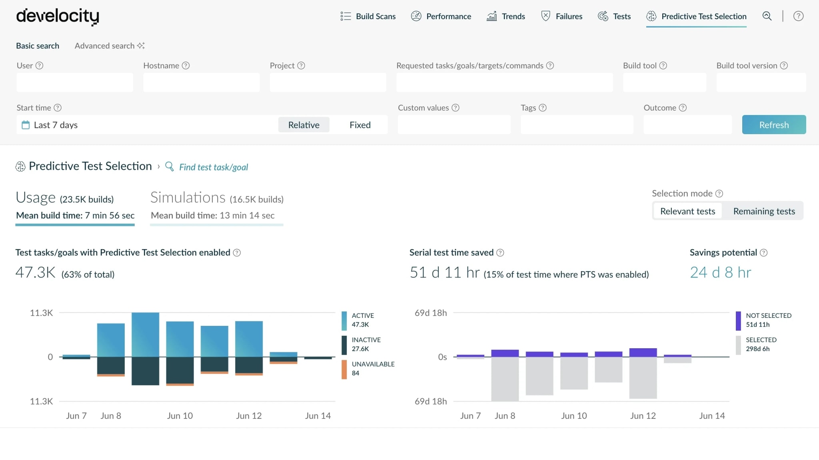Click the UNAVAILABLE legend color swatch
This screenshot has height=460, width=819.
pyautogui.click(x=344, y=369)
